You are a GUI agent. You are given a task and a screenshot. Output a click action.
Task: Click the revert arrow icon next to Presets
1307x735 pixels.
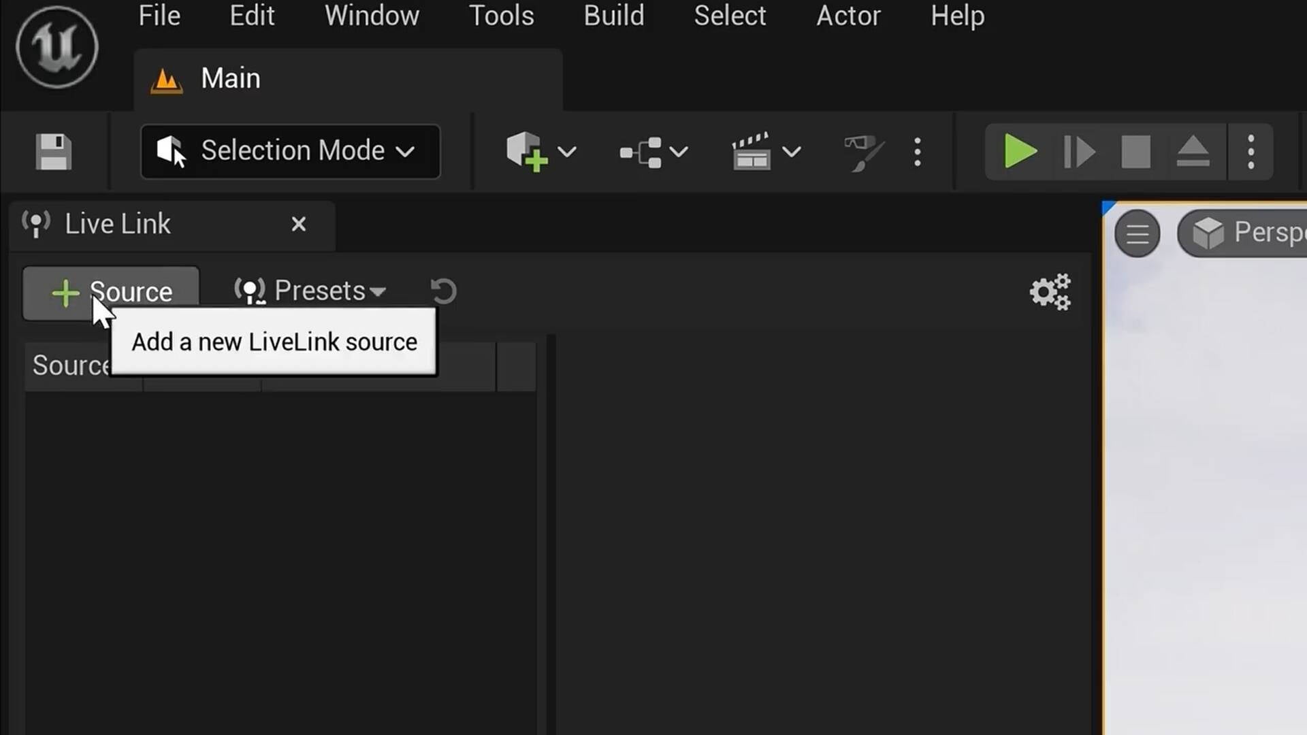click(x=443, y=291)
